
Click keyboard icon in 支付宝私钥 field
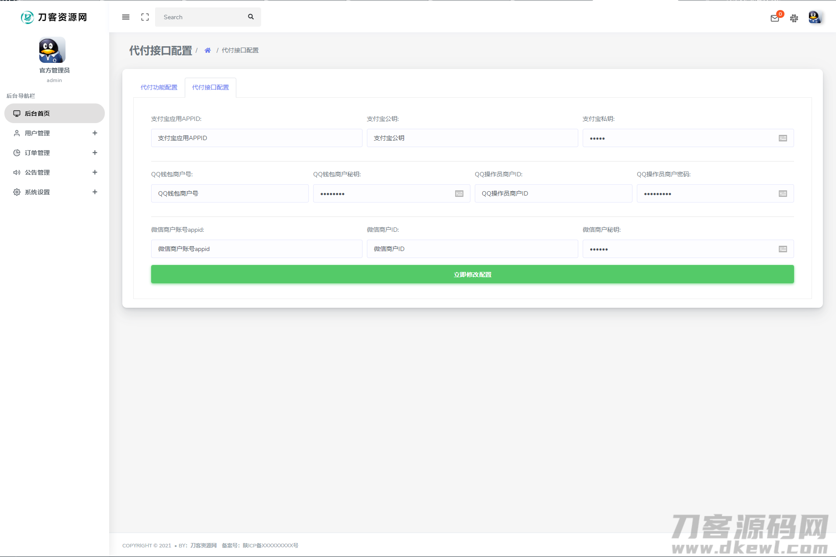pyautogui.click(x=783, y=138)
